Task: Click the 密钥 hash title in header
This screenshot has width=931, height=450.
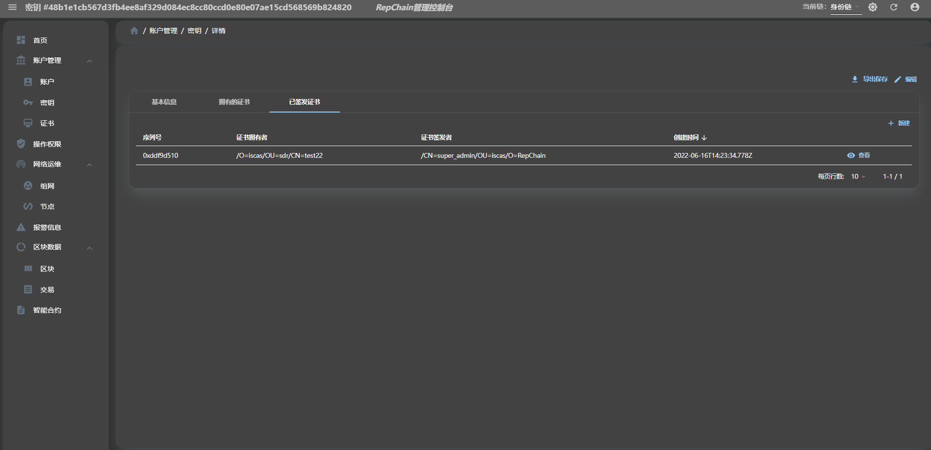Action: 188,7
